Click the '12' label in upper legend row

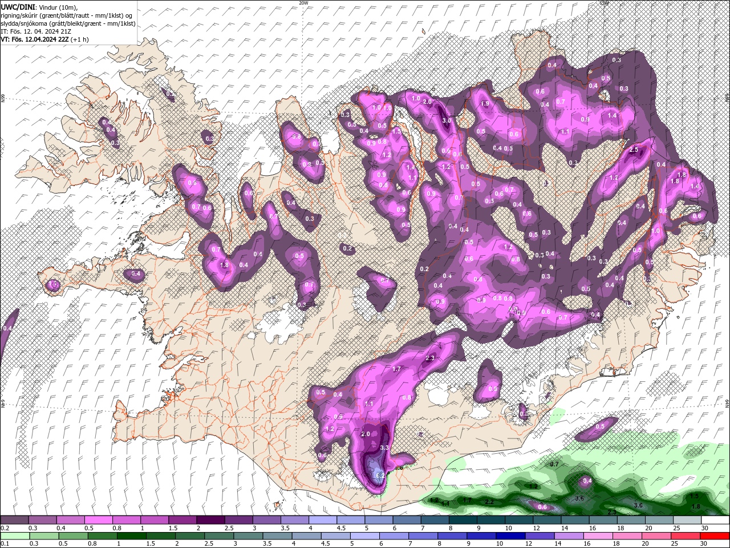click(x=536, y=528)
